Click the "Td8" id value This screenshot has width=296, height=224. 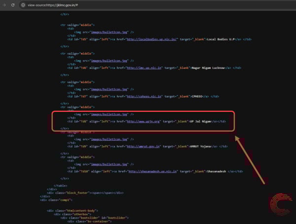point(83,122)
